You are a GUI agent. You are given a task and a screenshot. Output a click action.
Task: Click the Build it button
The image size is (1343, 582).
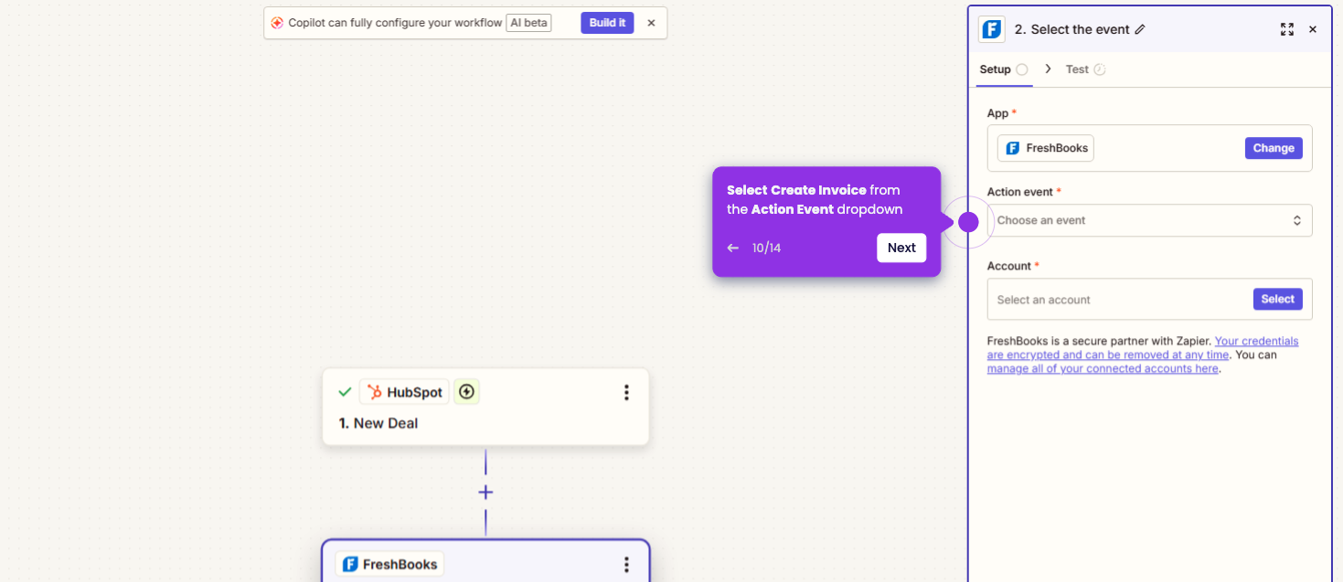(607, 23)
